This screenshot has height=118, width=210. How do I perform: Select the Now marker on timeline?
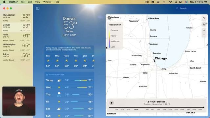click(x=136, y=109)
